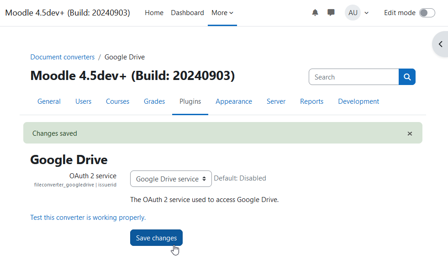Open the block drawer arrow
This screenshot has height=266, width=448.
(441, 44)
